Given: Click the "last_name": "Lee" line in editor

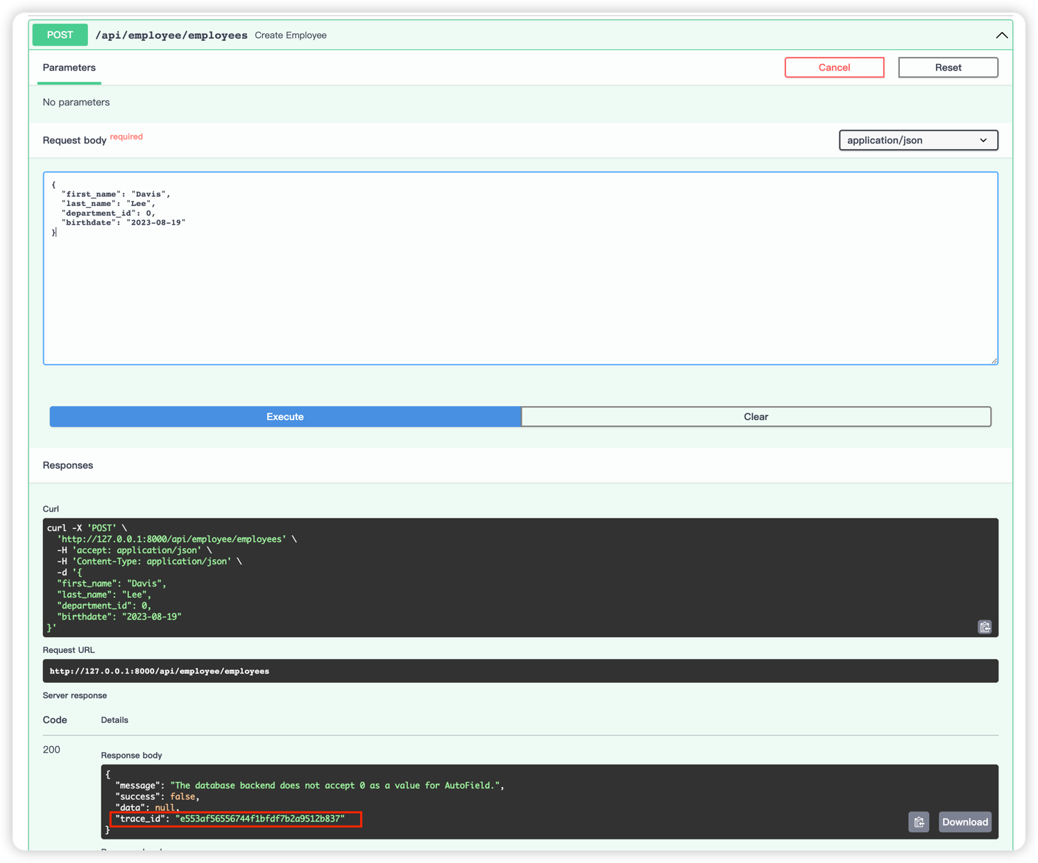Looking at the screenshot, I should coord(108,204).
